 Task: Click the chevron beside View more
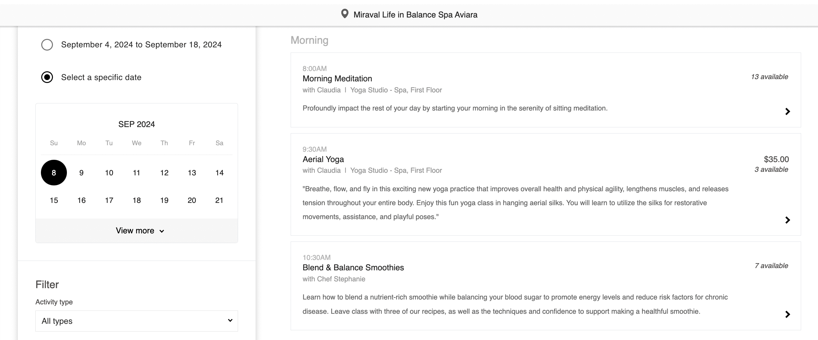162,231
